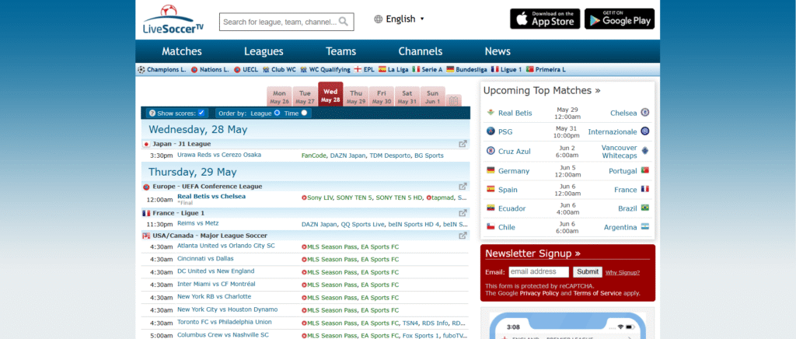Open the English language dropdown
Screen dimensions: 796x339
pyautogui.click(x=399, y=19)
